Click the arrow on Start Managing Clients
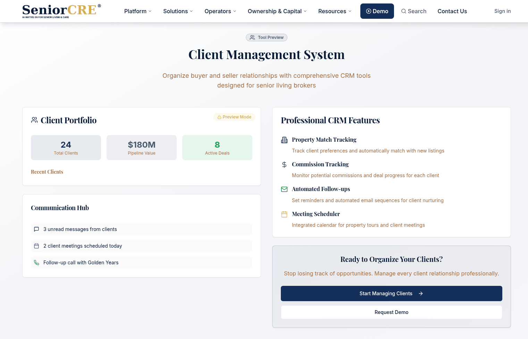The height and width of the screenshot is (339, 528). tap(421, 293)
